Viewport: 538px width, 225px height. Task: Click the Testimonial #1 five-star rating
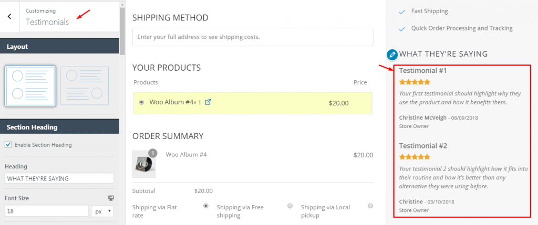click(x=415, y=82)
